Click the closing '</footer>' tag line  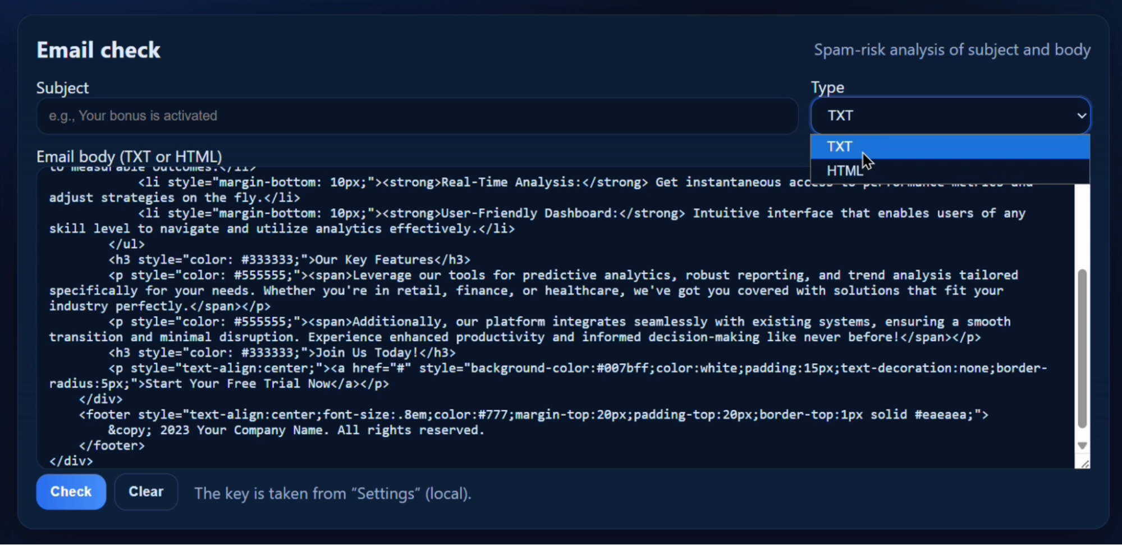[112, 446]
